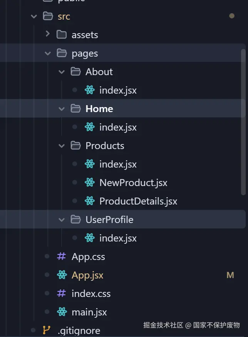Screen dimensions: 248x337
Task: Open the index.css file
Action: [91, 293]
